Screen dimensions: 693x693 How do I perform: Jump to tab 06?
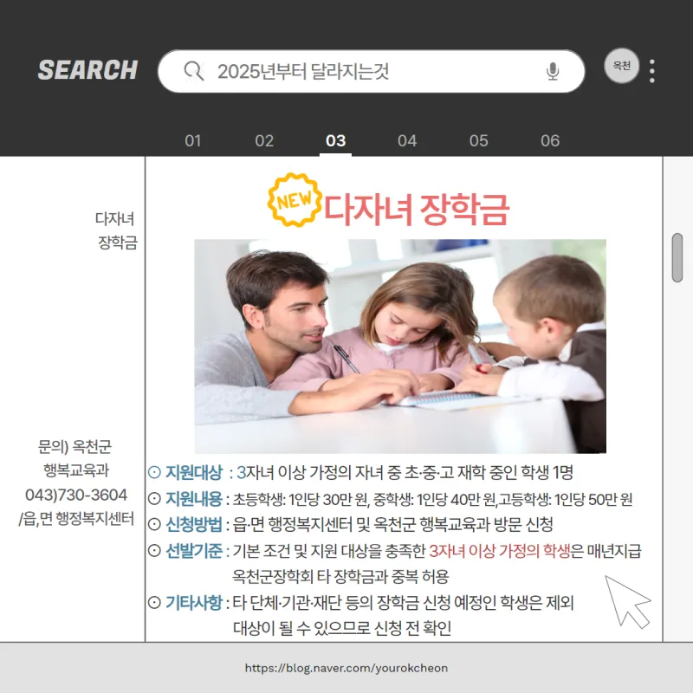click(550, 140)
